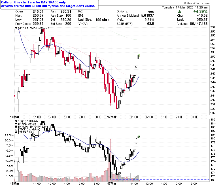Click the Bid value 250.29
This screenshot has width=221, height=186.
[x=66, y=20]
